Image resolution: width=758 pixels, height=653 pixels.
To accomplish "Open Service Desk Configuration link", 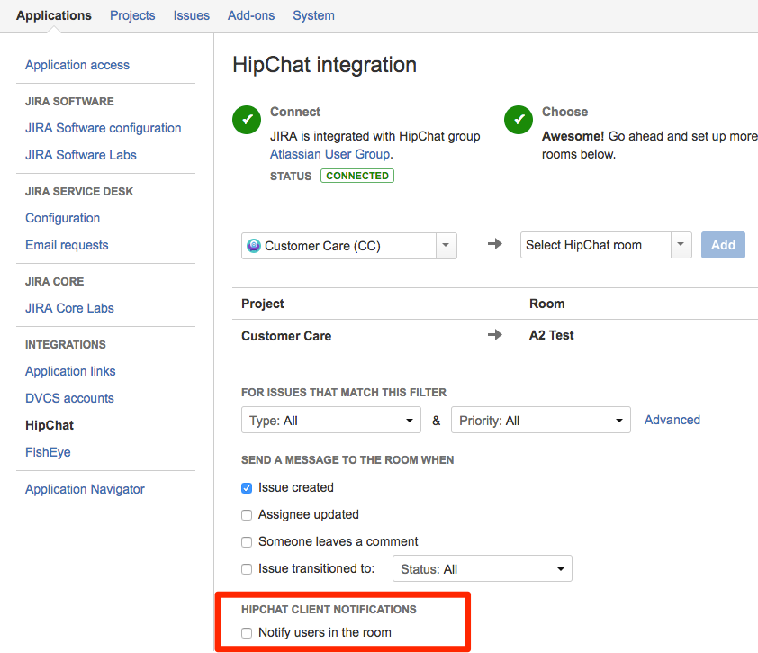I will pos(62,218).
